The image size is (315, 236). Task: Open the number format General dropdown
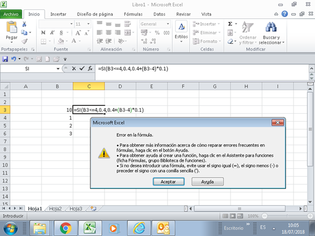tap(168, 24)
